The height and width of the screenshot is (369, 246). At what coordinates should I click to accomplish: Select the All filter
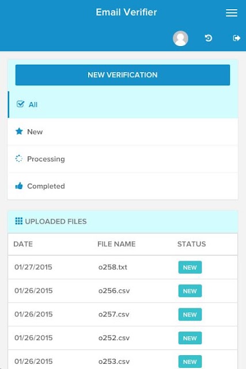pos(123,104)
